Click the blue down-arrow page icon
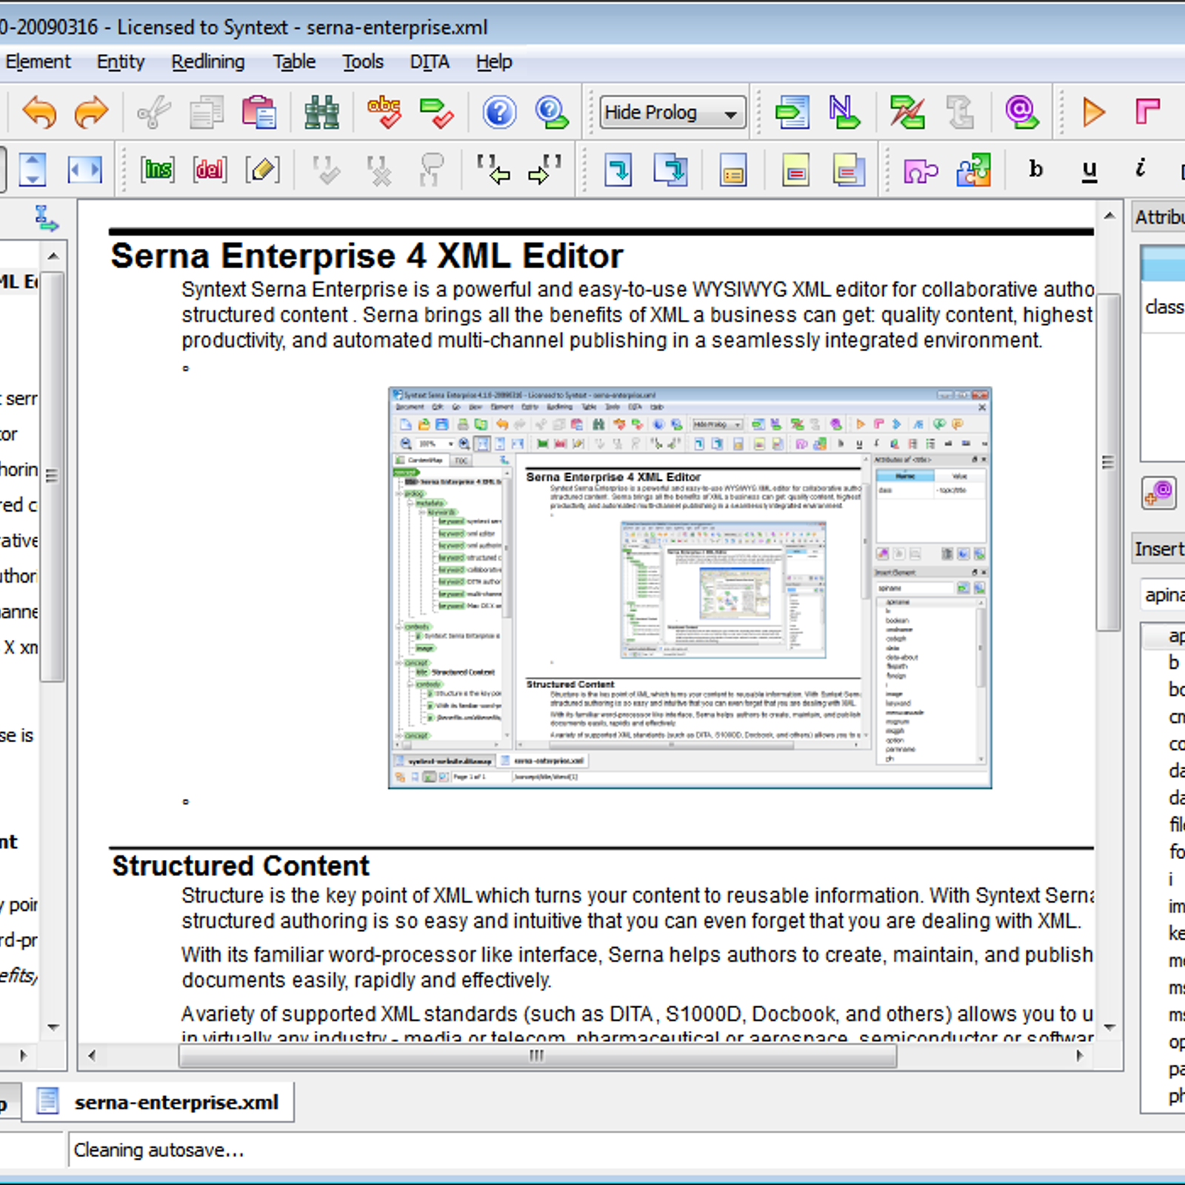The image size is (1185, 1185). pyautogui.click(x=618, y=170)
